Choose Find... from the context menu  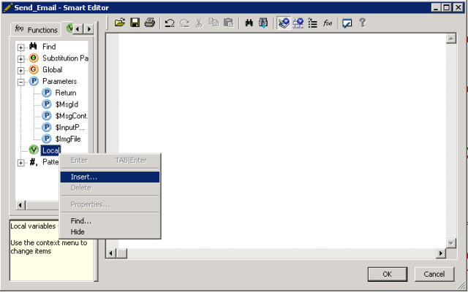80,220
